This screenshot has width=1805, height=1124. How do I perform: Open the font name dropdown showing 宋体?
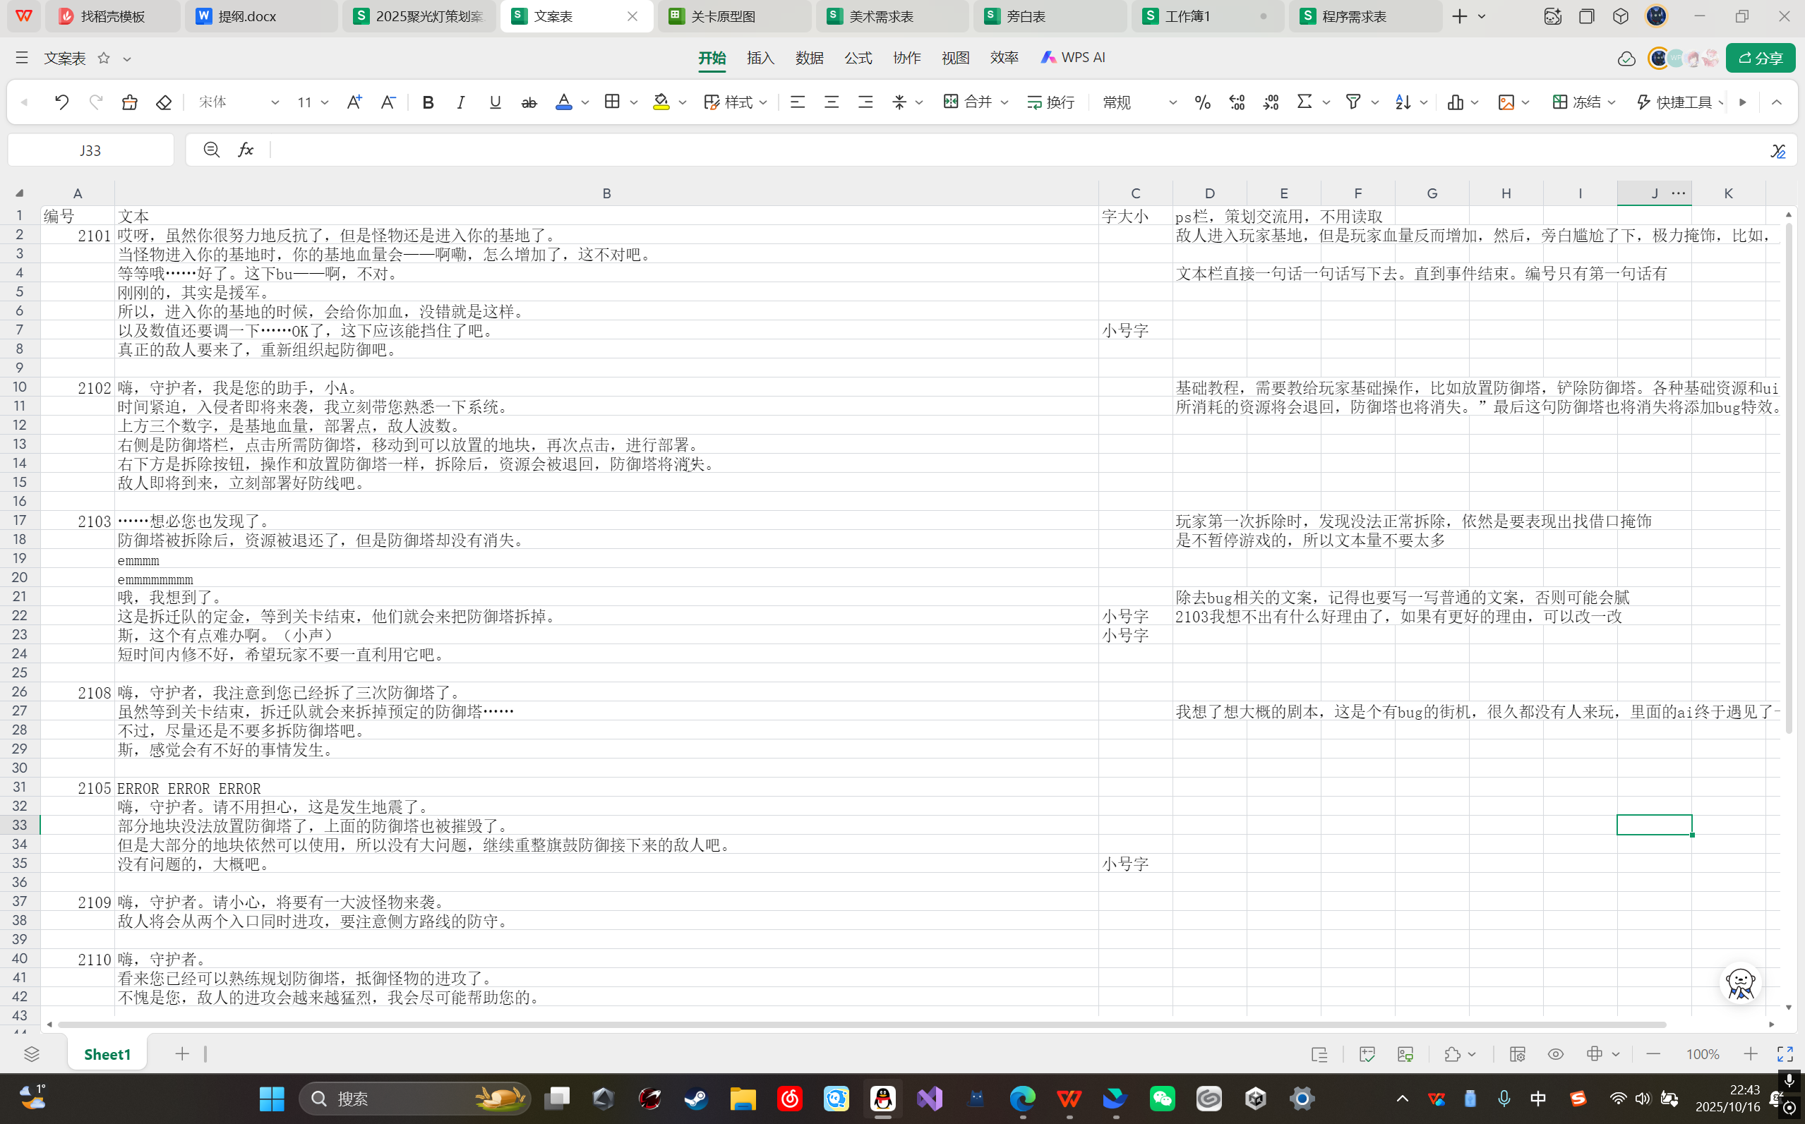click(238, 102)
